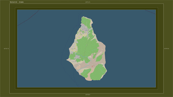
Task: Click the Montserrat island map thumbnail
Action: pyautogui.click(x=87, y=48)
